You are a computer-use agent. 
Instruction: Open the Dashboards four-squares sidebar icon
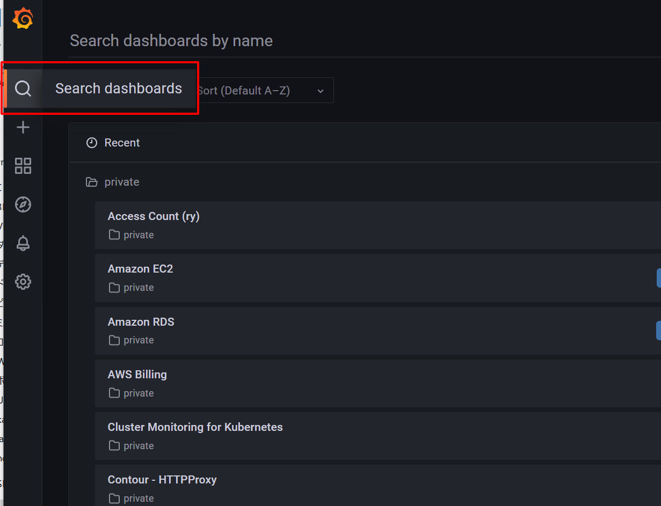tap(23, 166)
